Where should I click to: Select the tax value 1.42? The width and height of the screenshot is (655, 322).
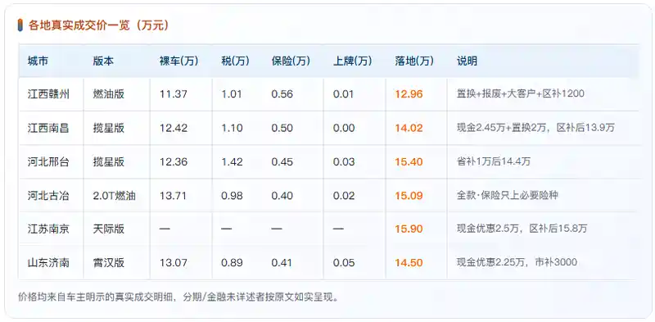[x=232, y=162]
